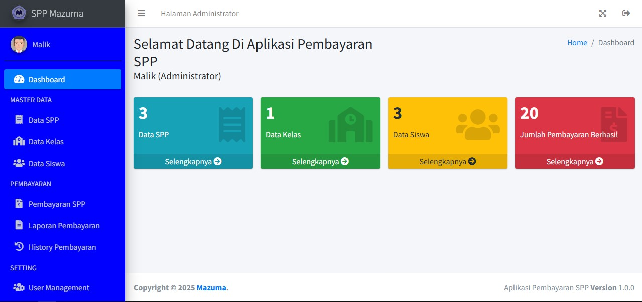The width and height of the screenshot is (642, 302).
Task: Toggle the sidebar with hamburger menu icon
Action: coord(141,14)
